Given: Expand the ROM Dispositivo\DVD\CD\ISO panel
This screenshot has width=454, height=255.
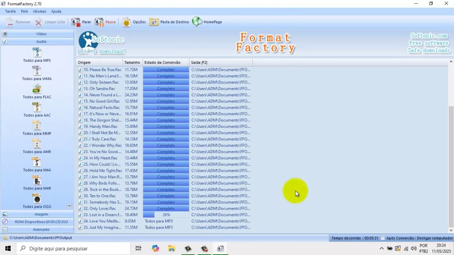Looking at the screenshot, I should tap(37, 222).
